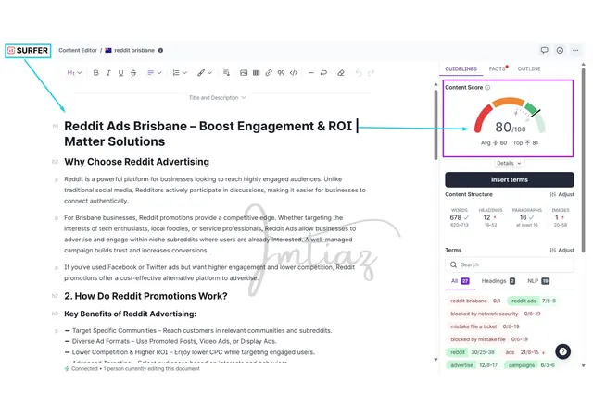Clear formatting with eraser icon
The width and height of the screenshot is (593, 418).
(341, 73)
